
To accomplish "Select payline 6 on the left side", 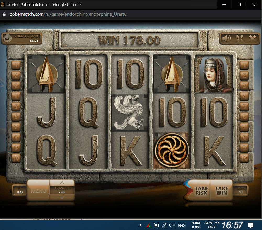I will coord(16,117).
